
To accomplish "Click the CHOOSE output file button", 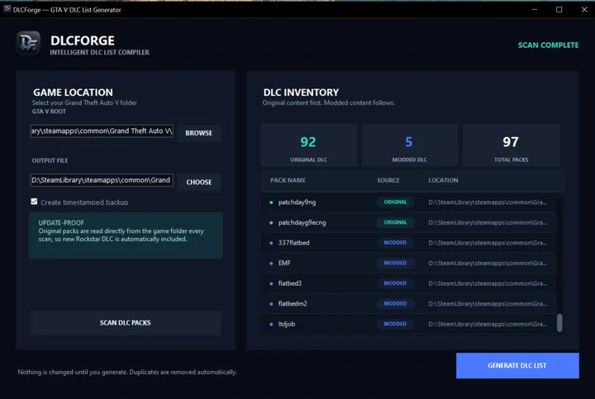I will (x=199, y=182).
